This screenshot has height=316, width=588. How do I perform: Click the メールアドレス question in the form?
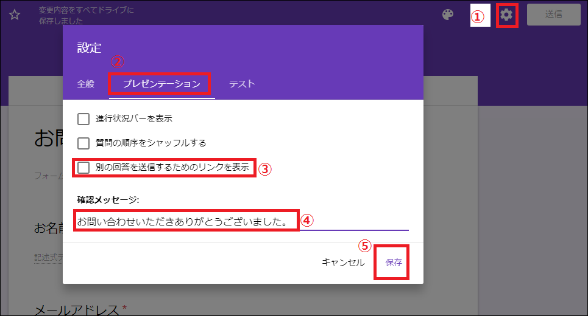pyautogui.click(x=77, y=310)
